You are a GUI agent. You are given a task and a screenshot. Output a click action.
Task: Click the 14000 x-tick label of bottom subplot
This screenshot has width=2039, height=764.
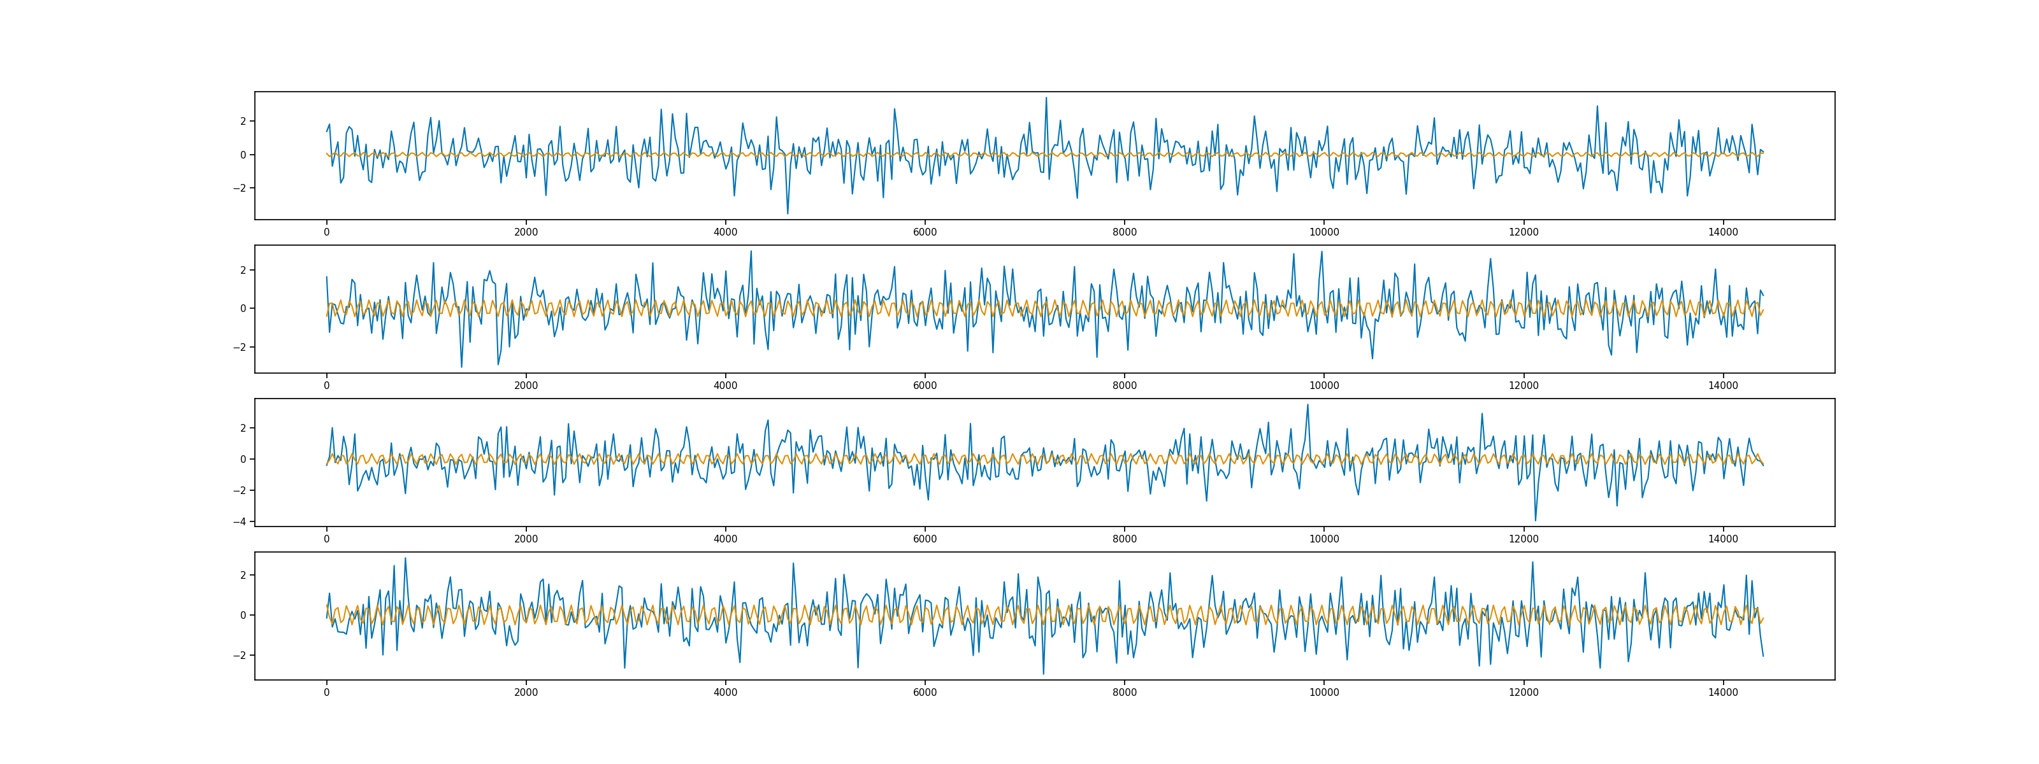click(1723, 693)
